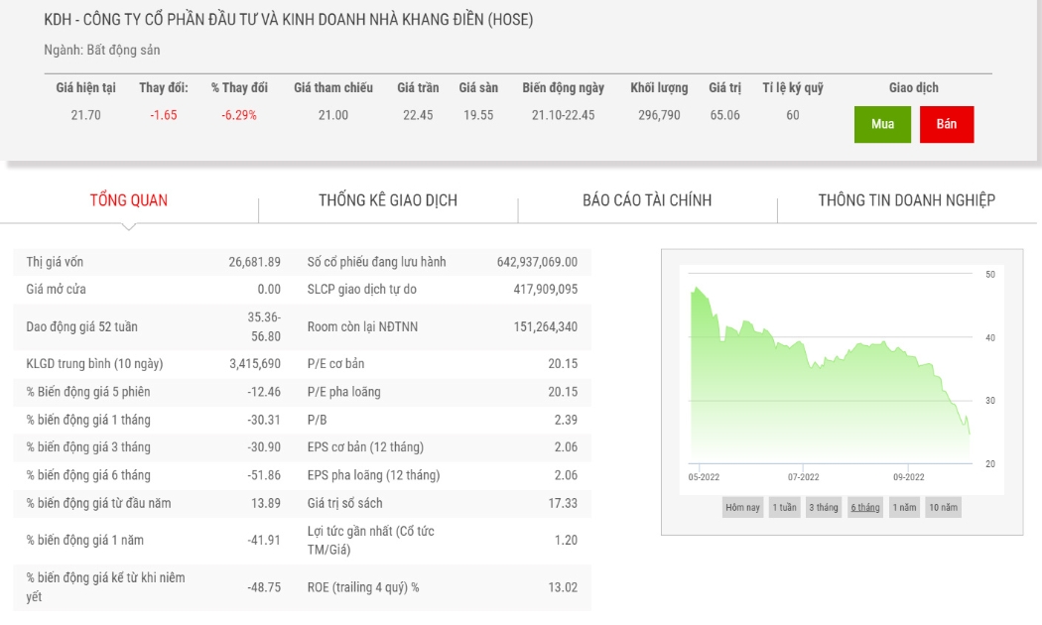This screenshot has height=625, width=1042.
Task: Click the 3-month change -30.90
Action: (264, 447)
